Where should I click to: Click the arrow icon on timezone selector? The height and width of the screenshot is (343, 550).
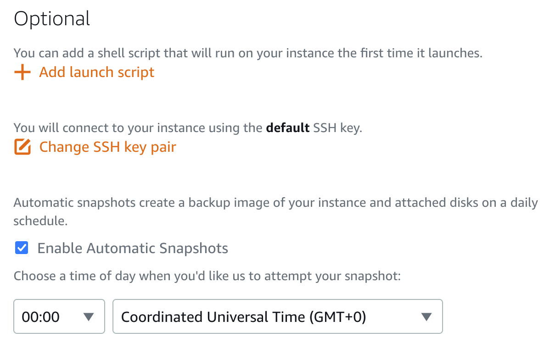(426, 316)
